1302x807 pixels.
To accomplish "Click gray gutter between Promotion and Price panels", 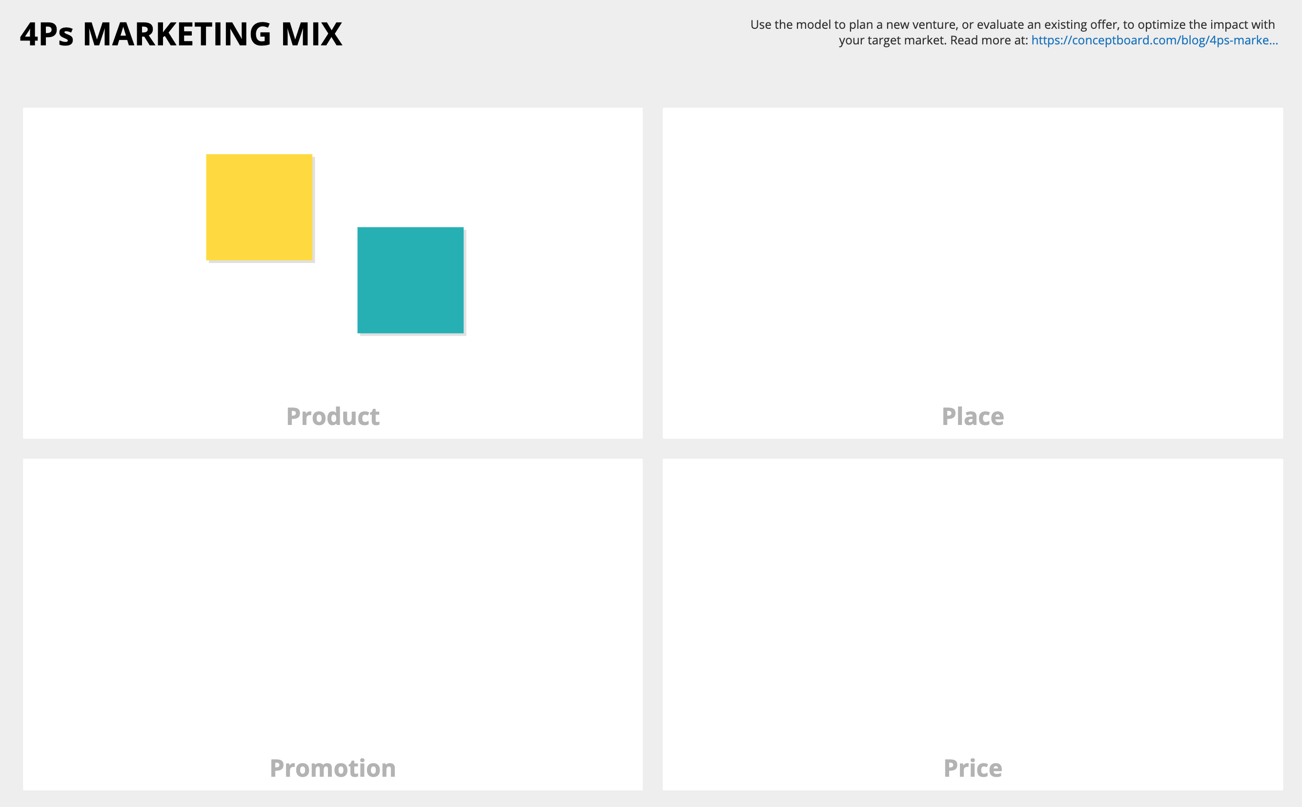I will pos(652,625).
